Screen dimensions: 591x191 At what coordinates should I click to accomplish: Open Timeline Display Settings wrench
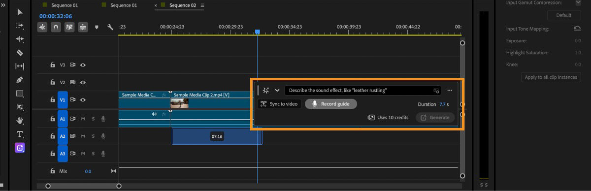[x=110, y=28]
